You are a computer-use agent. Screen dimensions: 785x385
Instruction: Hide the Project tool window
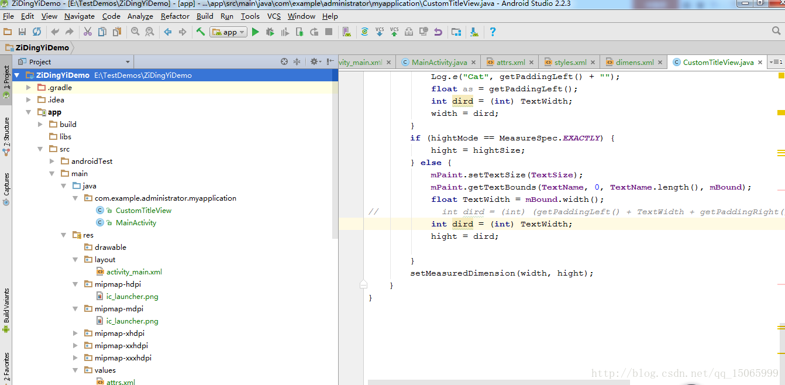click(330, 61)
